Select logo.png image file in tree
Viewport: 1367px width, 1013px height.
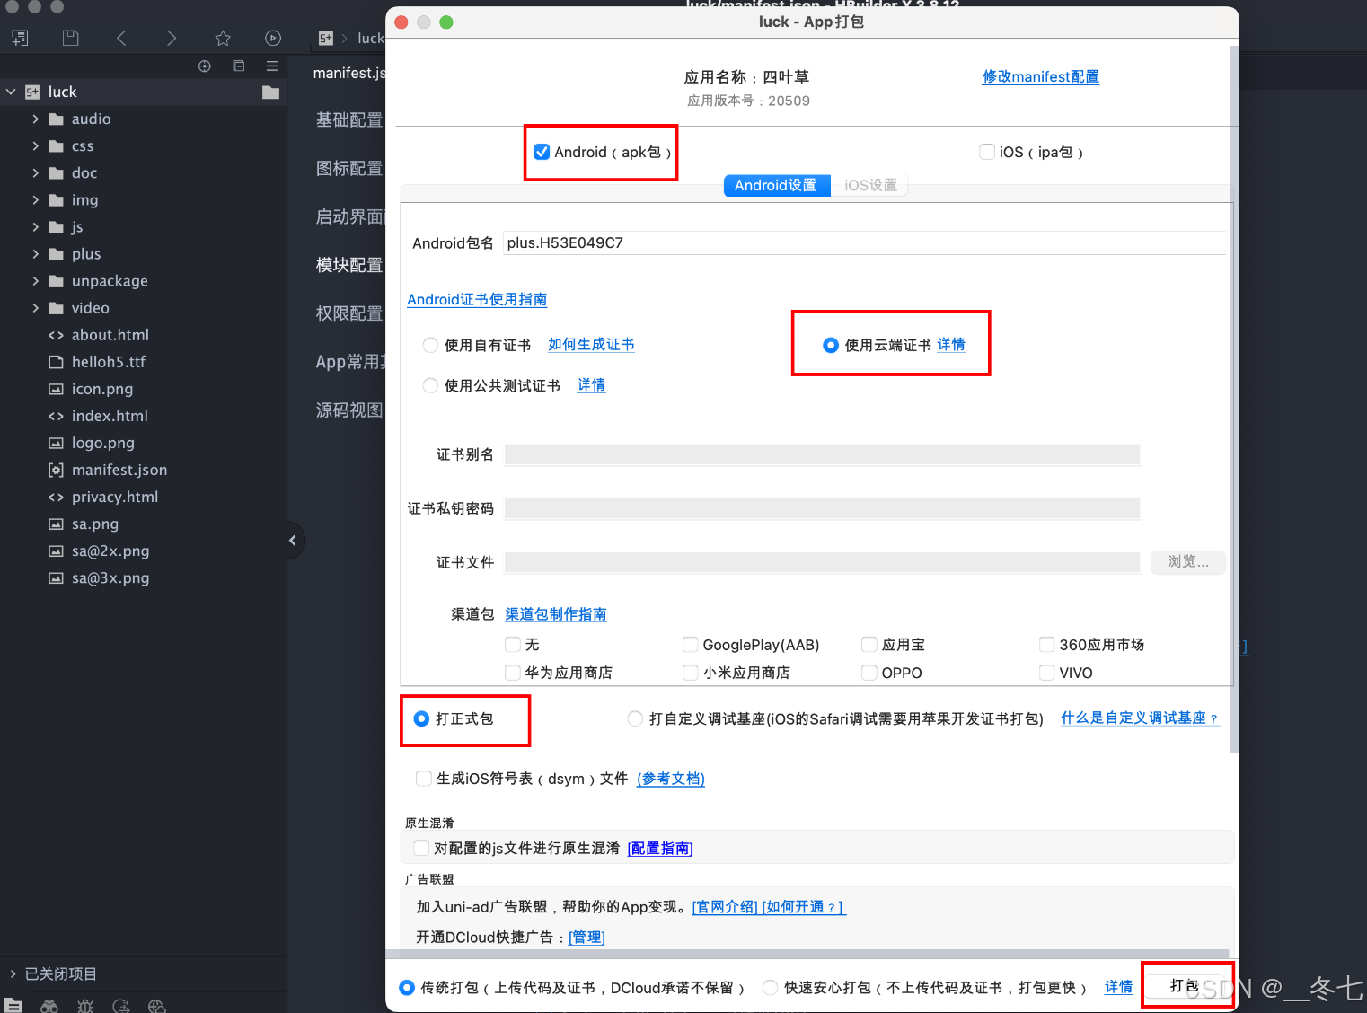click(x=101, y=443)
